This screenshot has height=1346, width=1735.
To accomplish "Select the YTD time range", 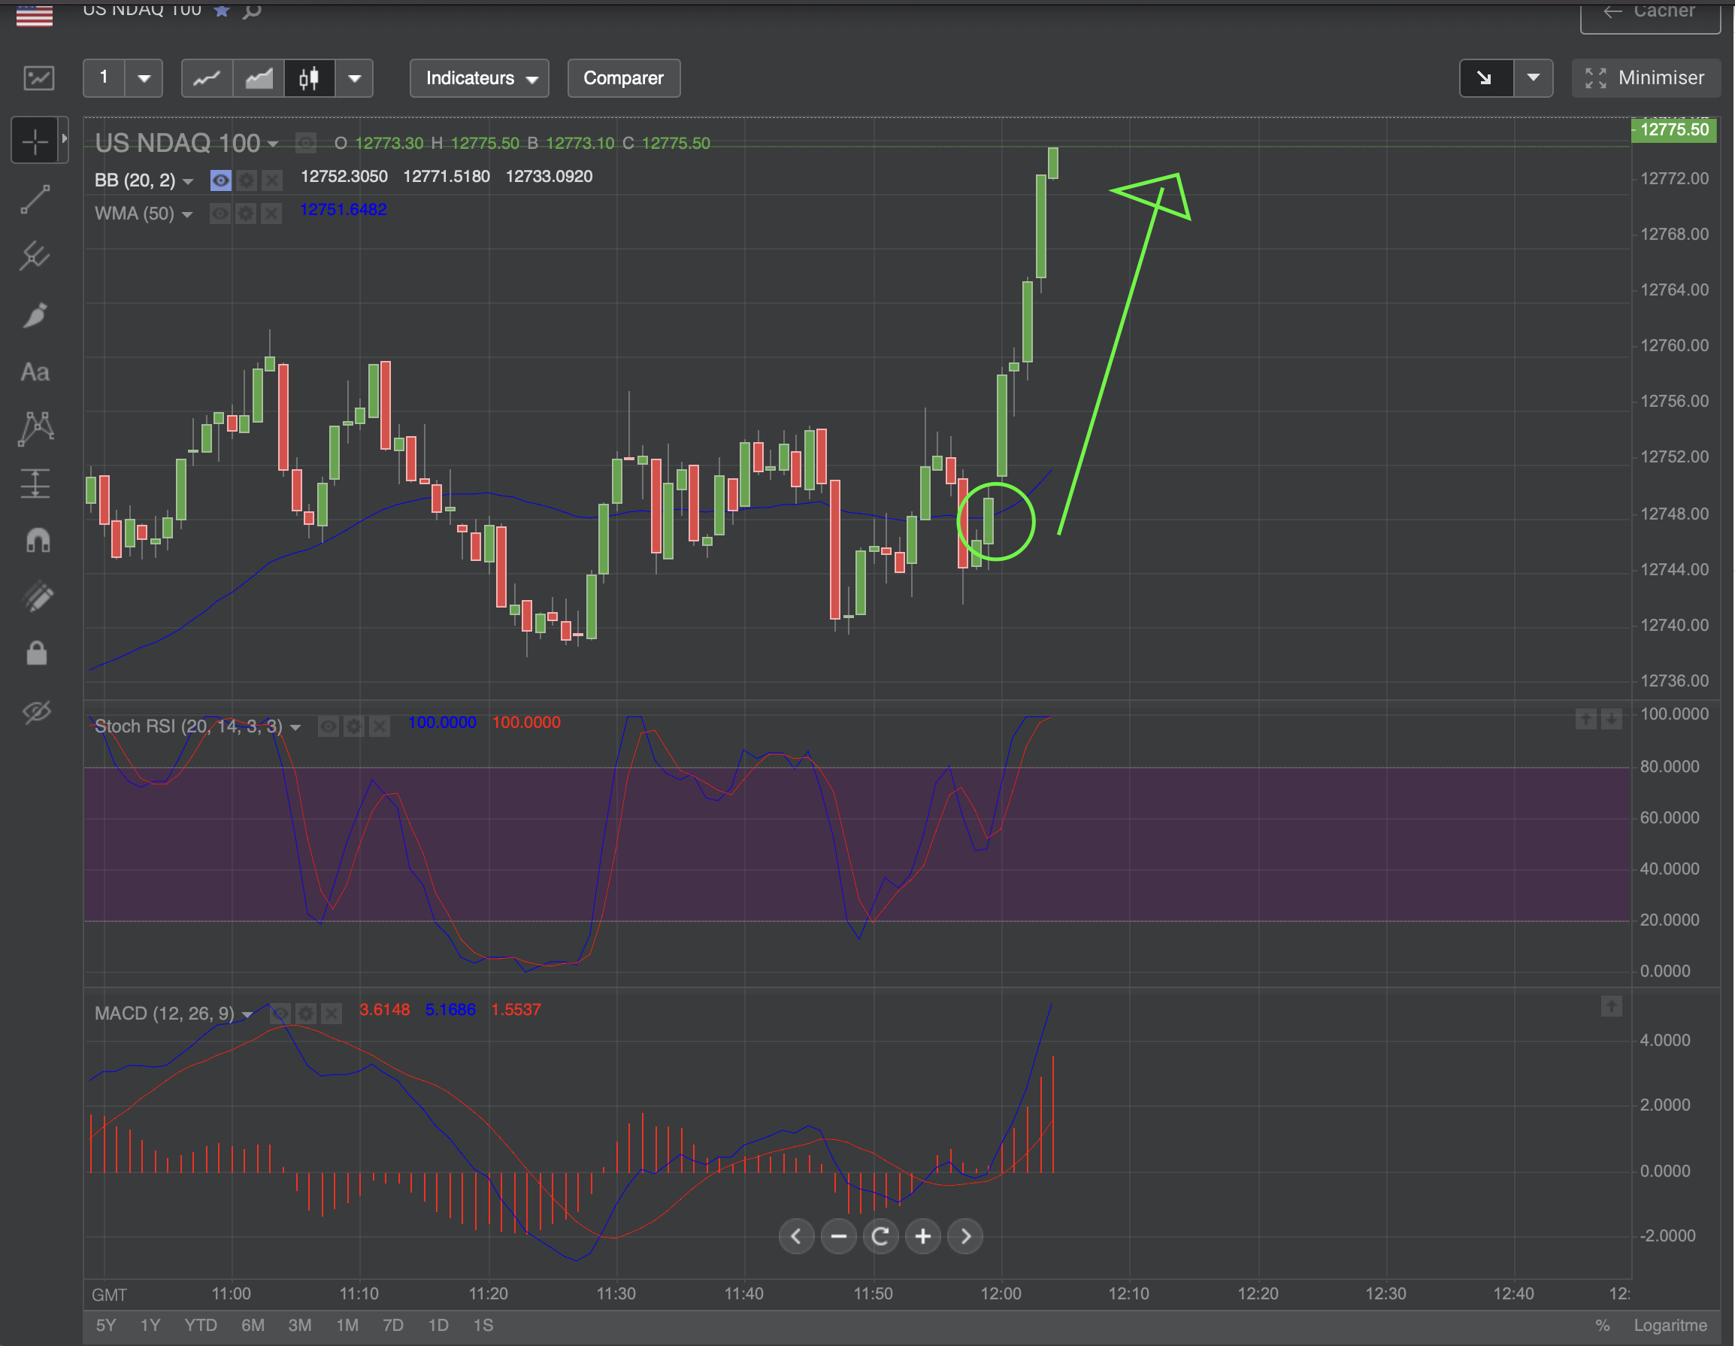I will (x=200, y=1326).
